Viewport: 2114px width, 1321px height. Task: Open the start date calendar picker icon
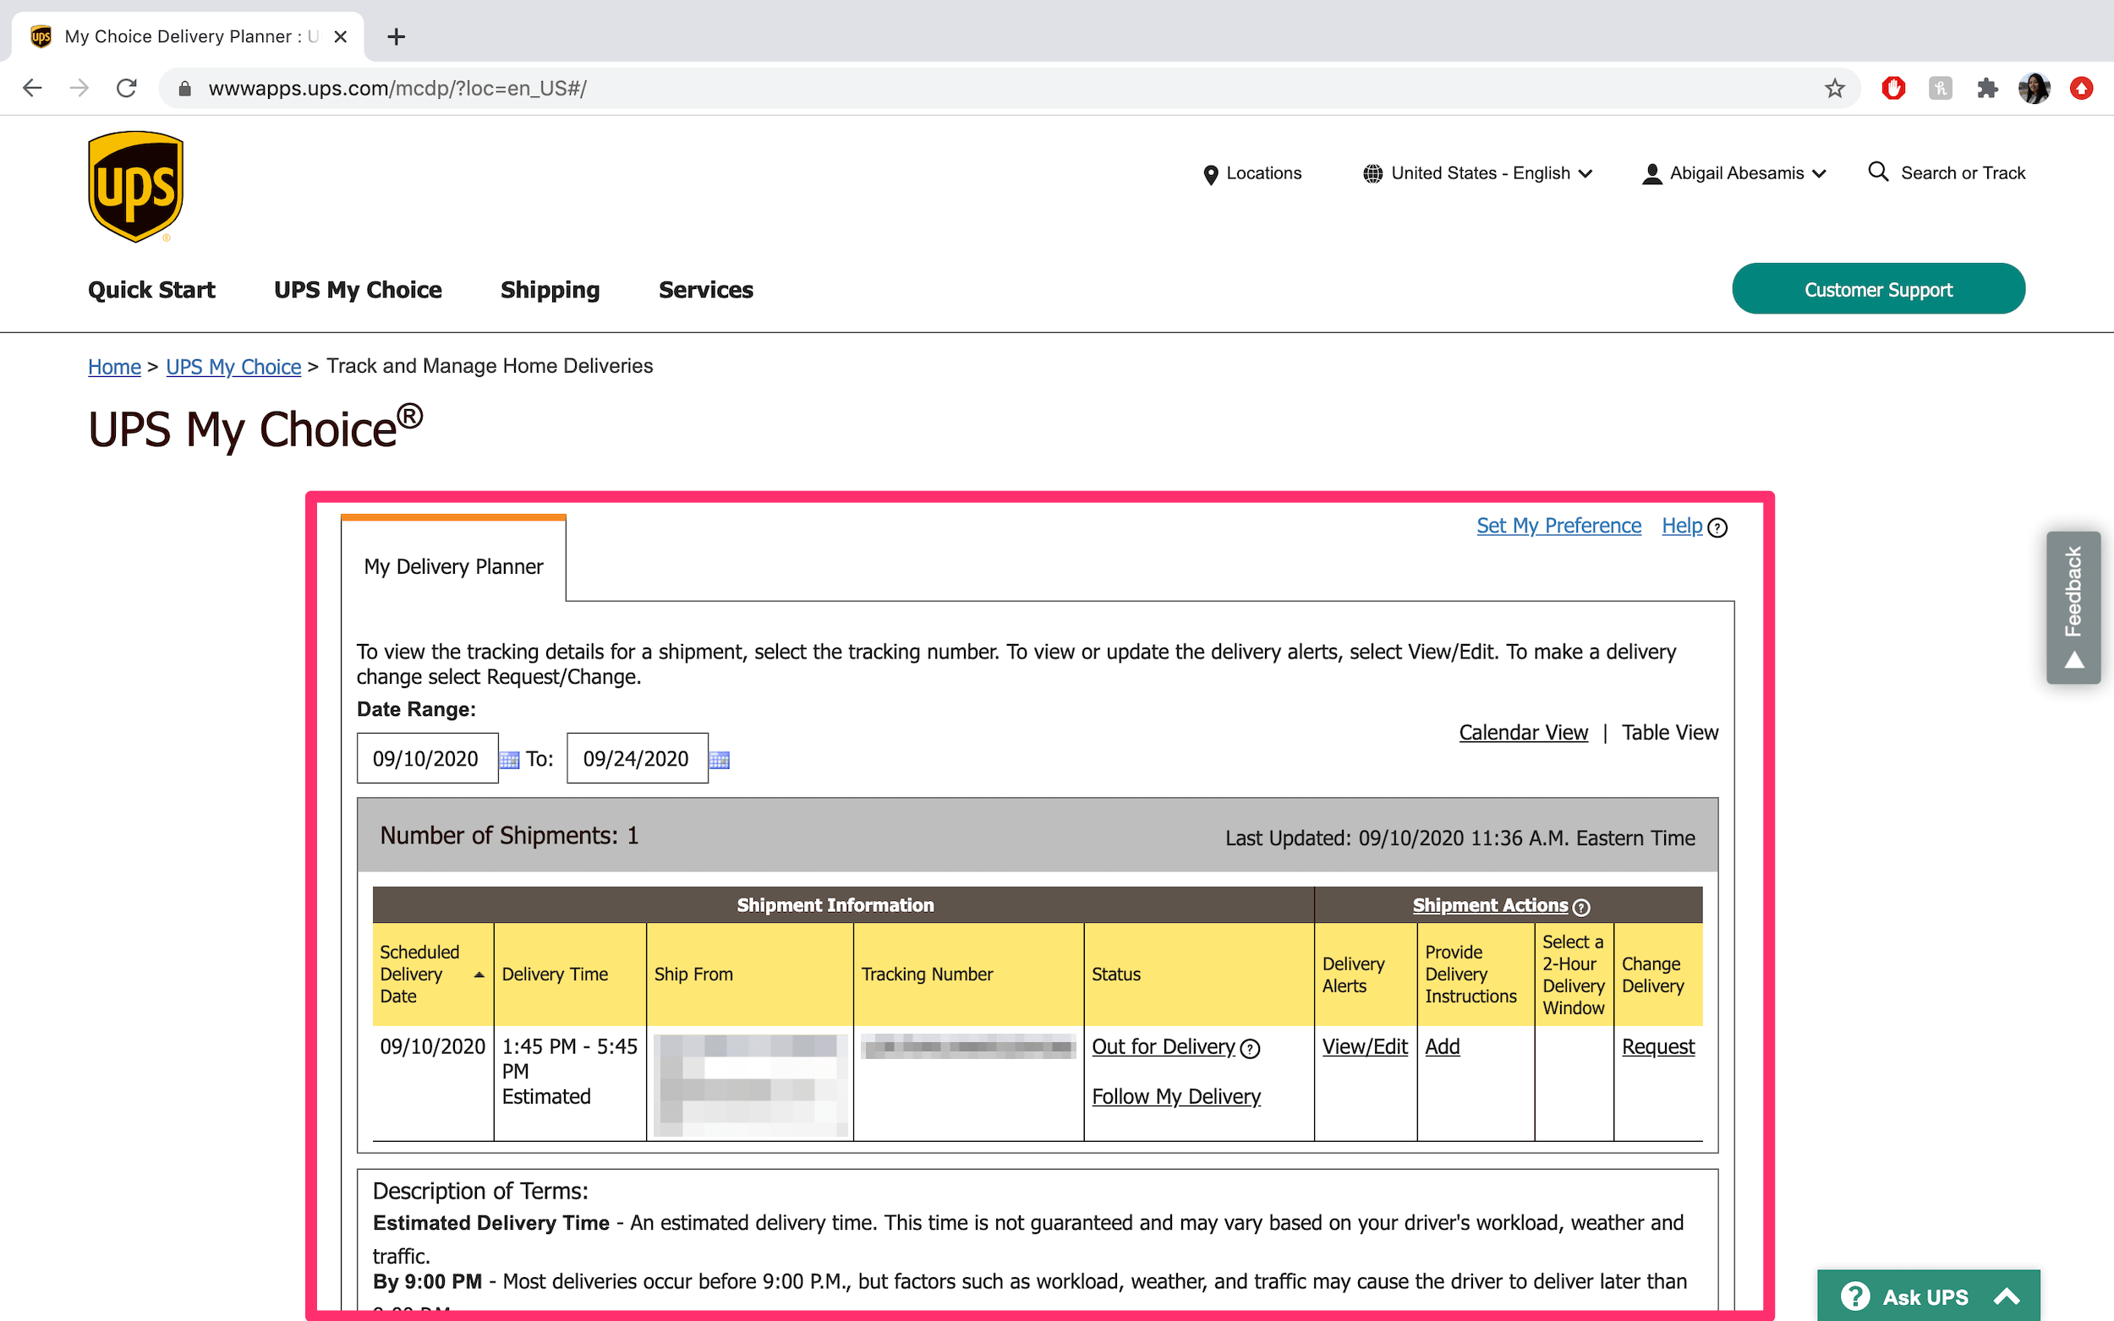510,760
